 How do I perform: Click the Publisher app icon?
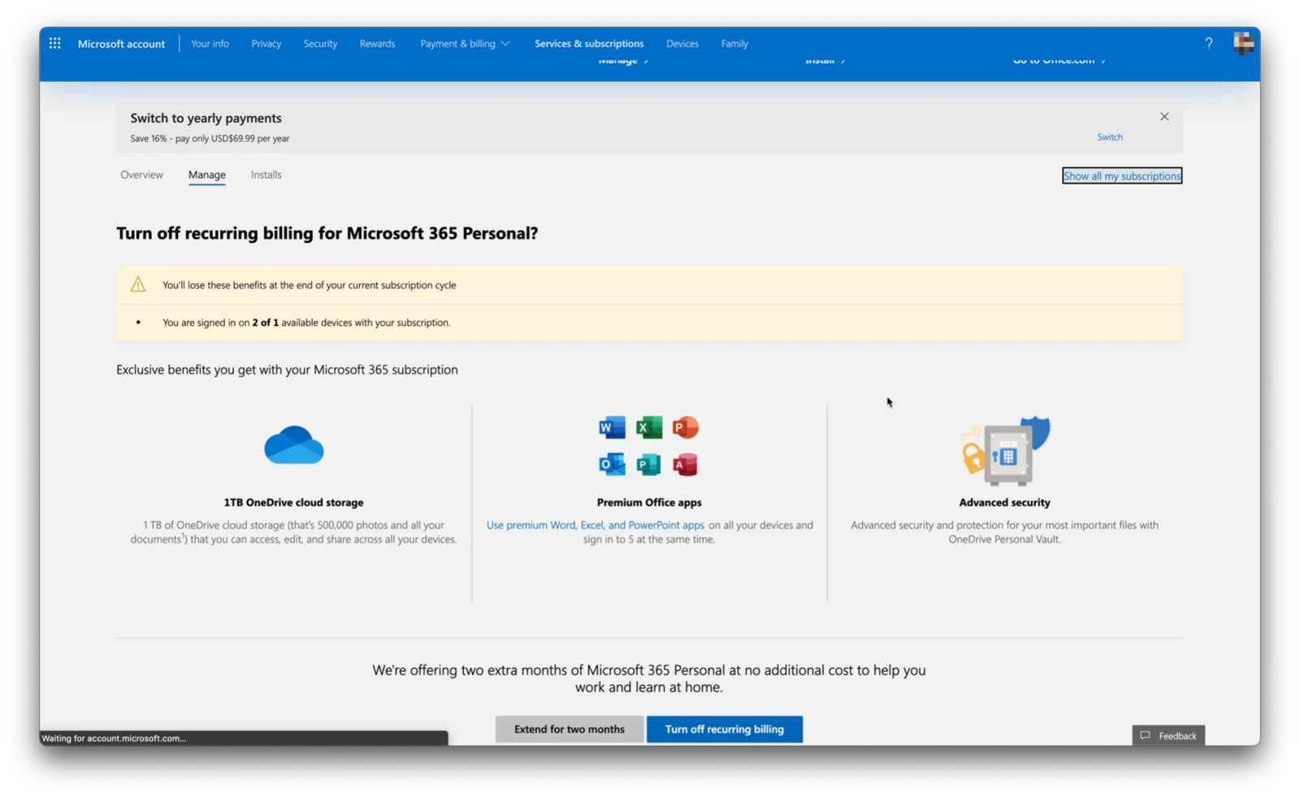648,464
